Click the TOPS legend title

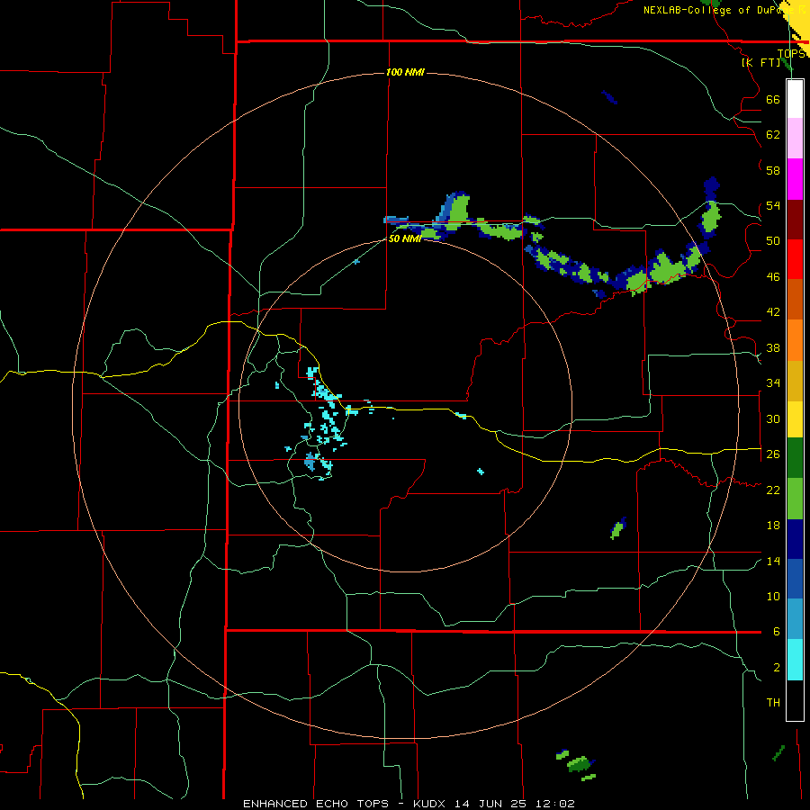(x=791, y=53)
